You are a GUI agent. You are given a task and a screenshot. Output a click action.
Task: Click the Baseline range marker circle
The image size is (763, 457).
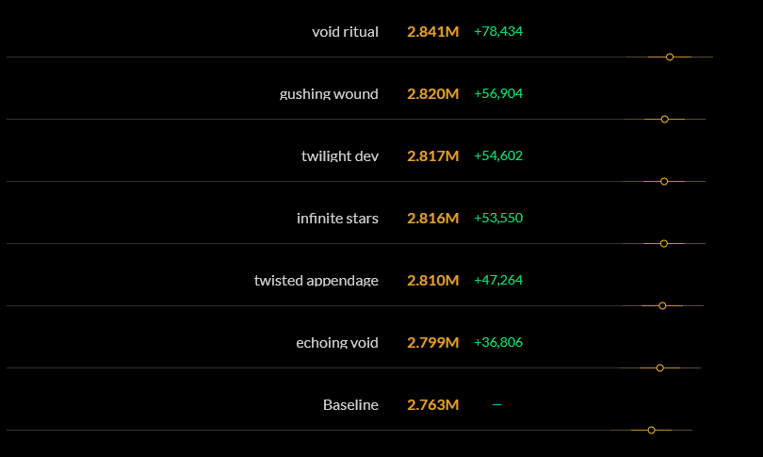[x=652, y=431]
